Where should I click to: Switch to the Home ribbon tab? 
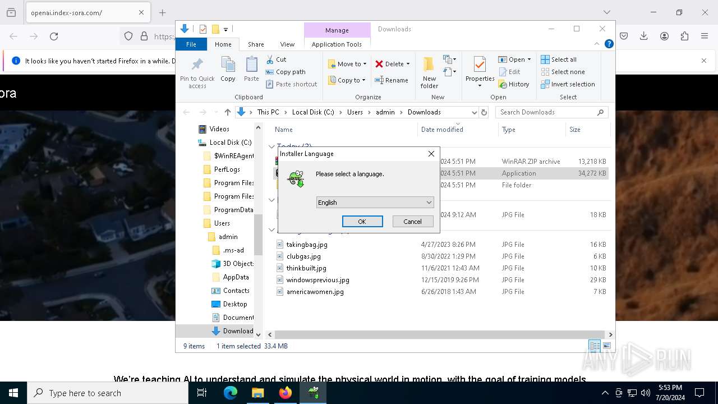pos(223,44)
